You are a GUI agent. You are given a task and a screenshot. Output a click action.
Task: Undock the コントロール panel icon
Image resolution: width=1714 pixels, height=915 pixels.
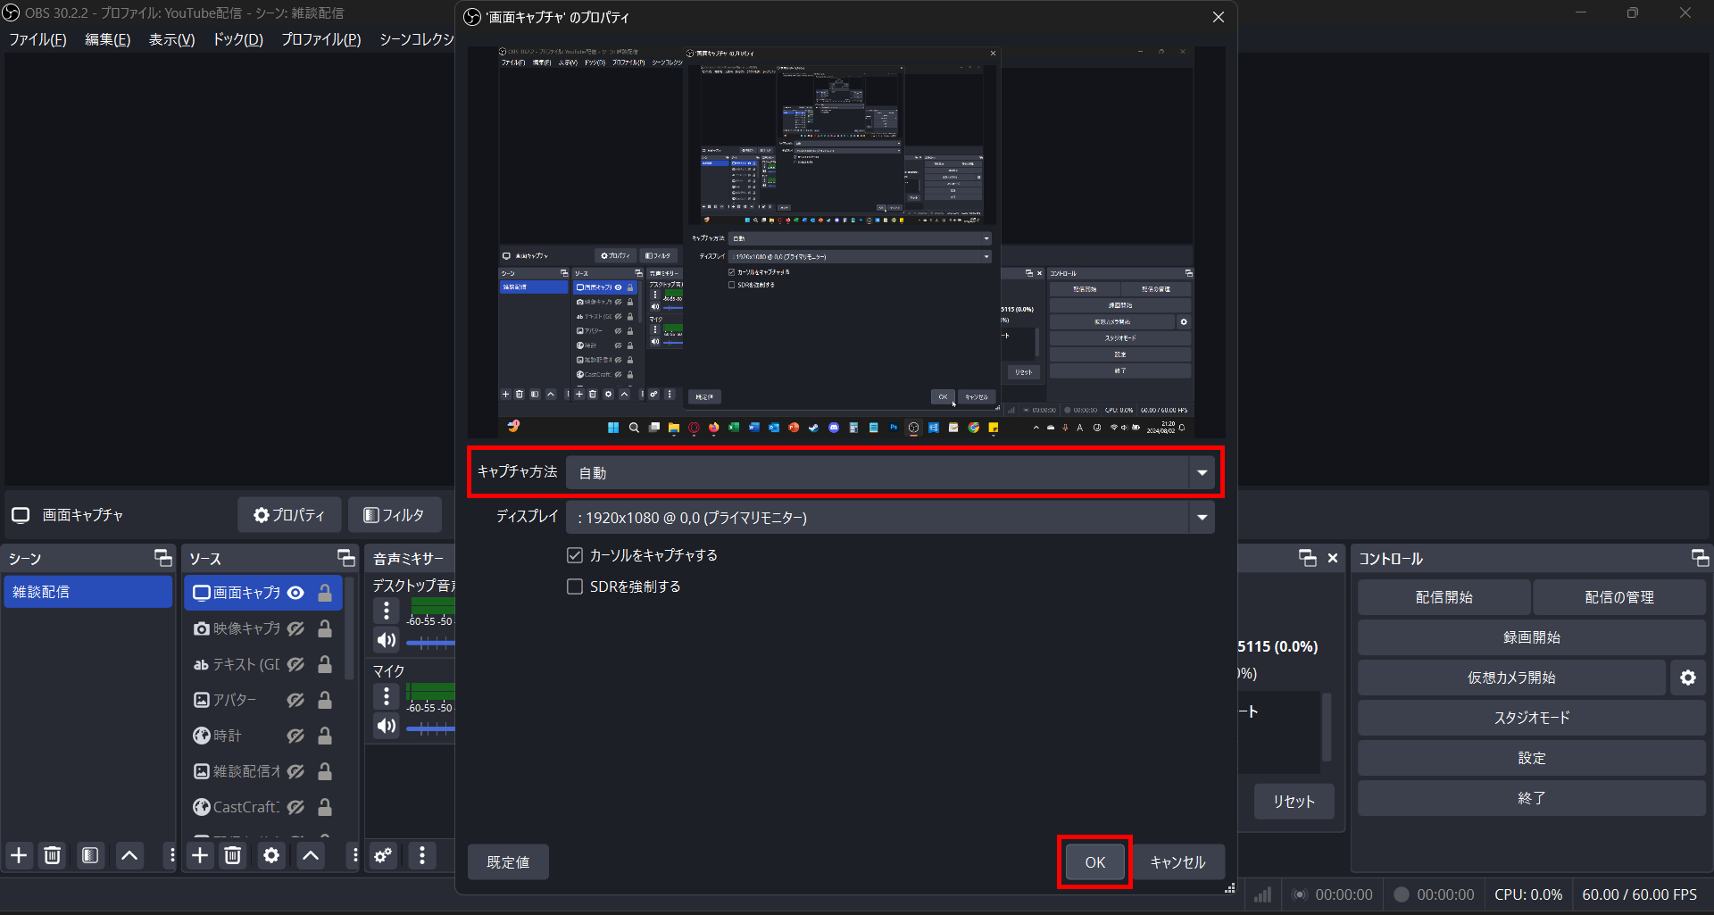[x=1700, y=558]
